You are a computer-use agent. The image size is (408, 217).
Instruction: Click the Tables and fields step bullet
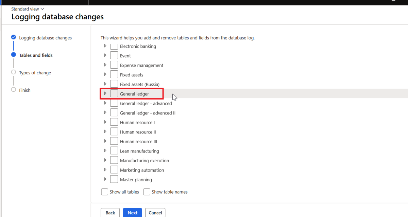click(x=14, y=55)
